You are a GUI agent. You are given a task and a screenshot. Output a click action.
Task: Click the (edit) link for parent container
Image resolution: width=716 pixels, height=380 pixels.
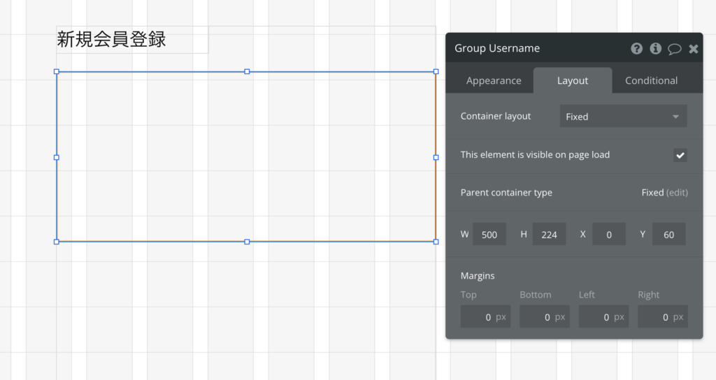[x=677, y=193]
